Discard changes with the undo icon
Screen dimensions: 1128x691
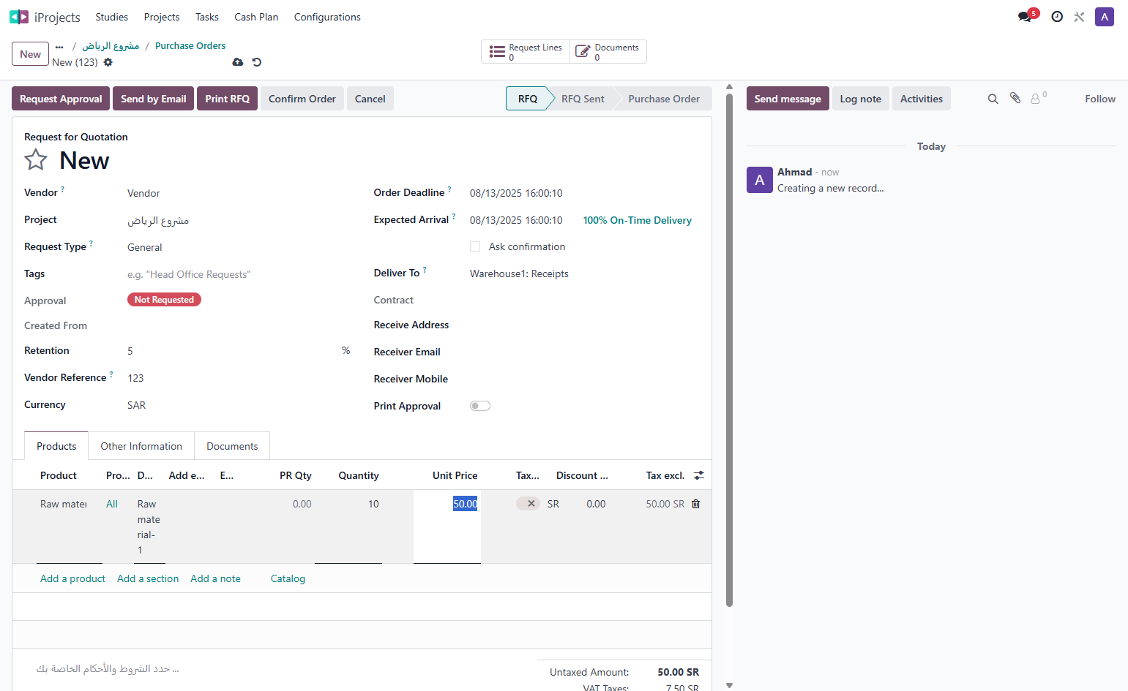pyautogui.click(x=257, y=62)
